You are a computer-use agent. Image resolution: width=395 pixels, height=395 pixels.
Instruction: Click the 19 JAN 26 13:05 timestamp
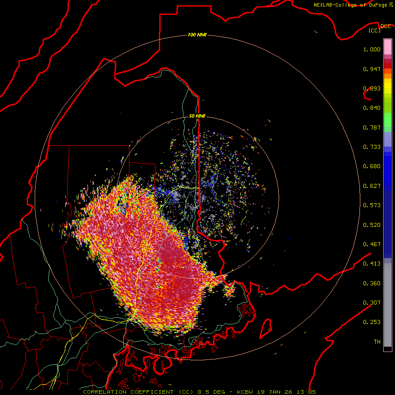tap(287, 392)
